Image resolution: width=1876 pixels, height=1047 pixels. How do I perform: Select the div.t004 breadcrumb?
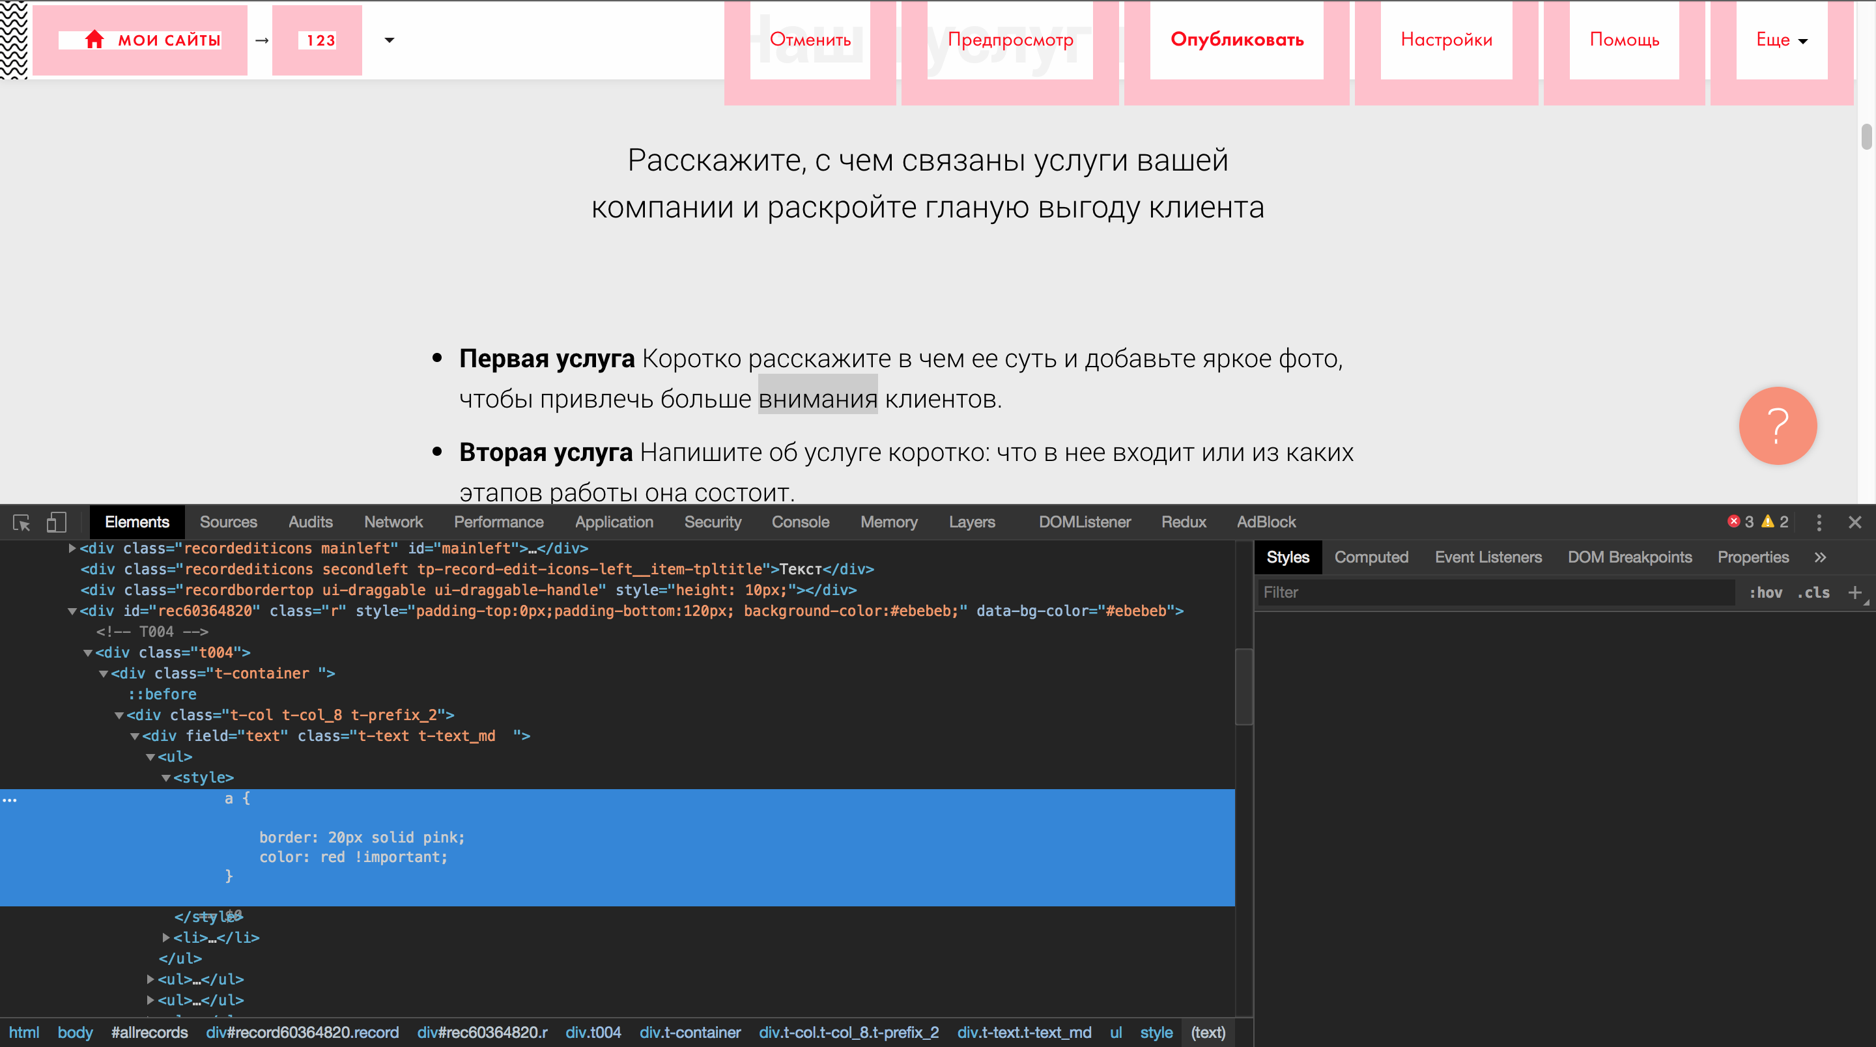point(593,1033)
